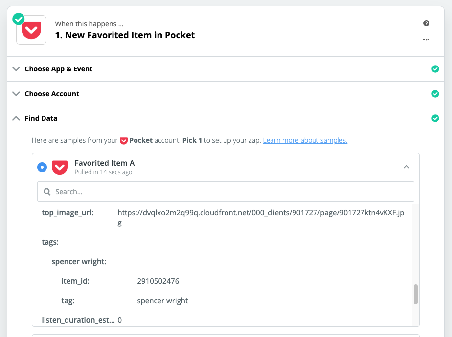Image resolution: width=452 pixels, height=337 pixels.
Task: Open Learn more about samples link
Action: pos(305,140)
